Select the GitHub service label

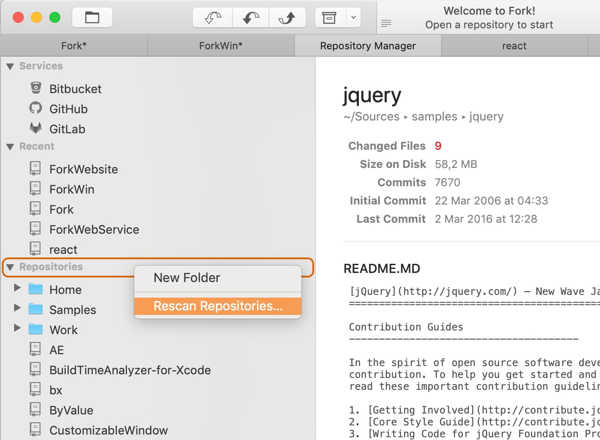68,109
